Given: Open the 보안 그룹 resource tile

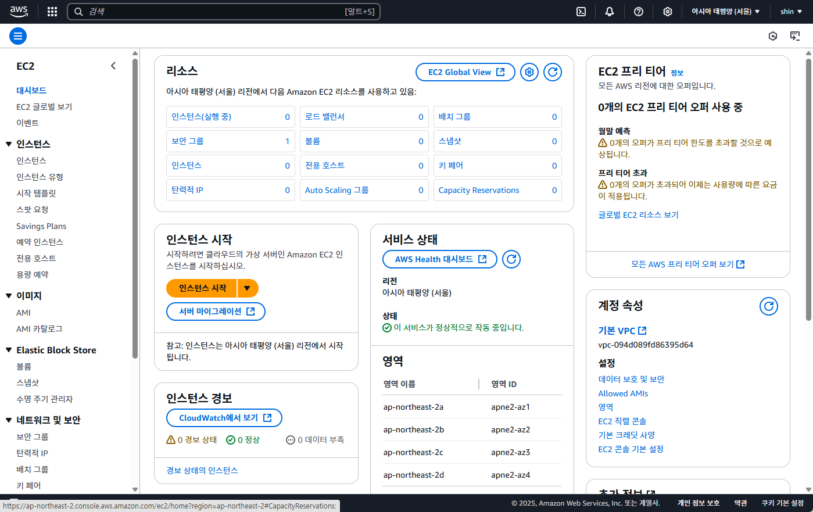Looking at the screenshot, I should [231, 141].
